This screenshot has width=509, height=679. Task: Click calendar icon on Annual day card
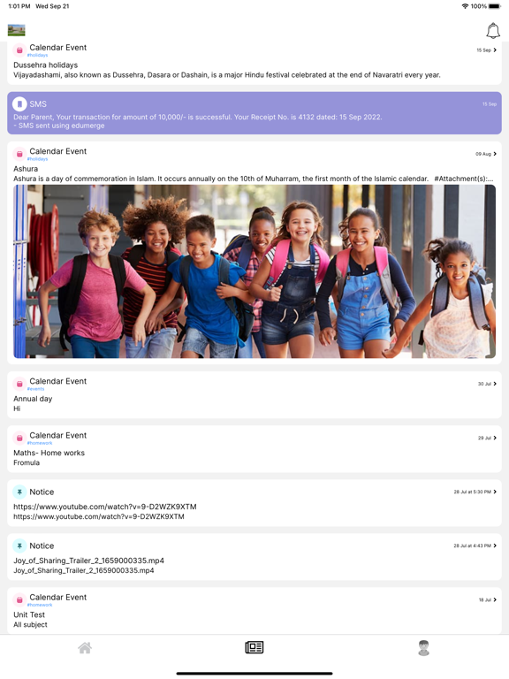19,384
